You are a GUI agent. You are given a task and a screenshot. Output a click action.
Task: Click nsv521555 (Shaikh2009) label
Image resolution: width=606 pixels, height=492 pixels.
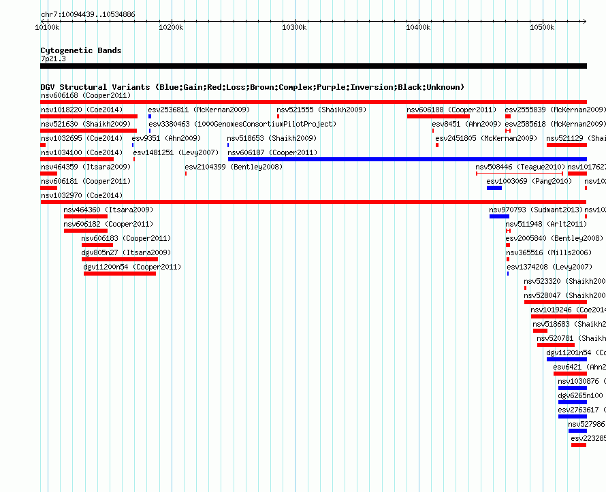pyautogui.click(x=321, y=110)
